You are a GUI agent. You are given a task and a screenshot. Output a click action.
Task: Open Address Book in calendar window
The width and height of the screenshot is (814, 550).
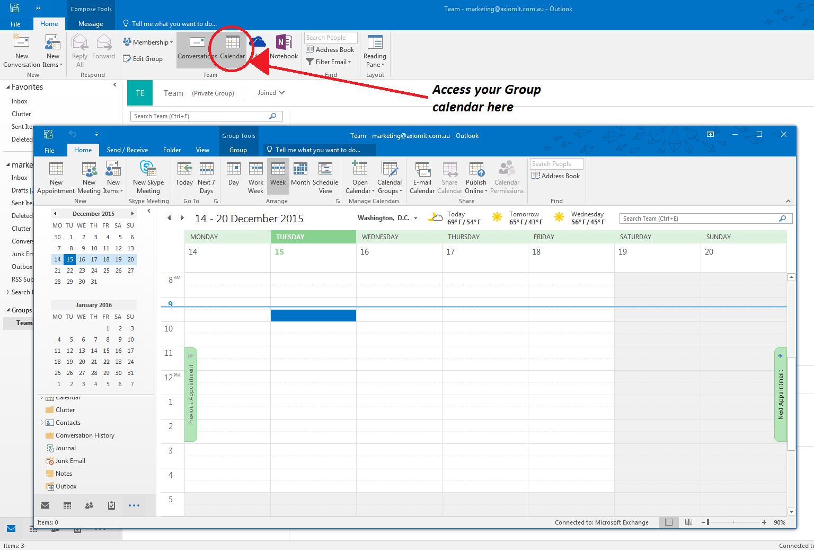[556, 176]
